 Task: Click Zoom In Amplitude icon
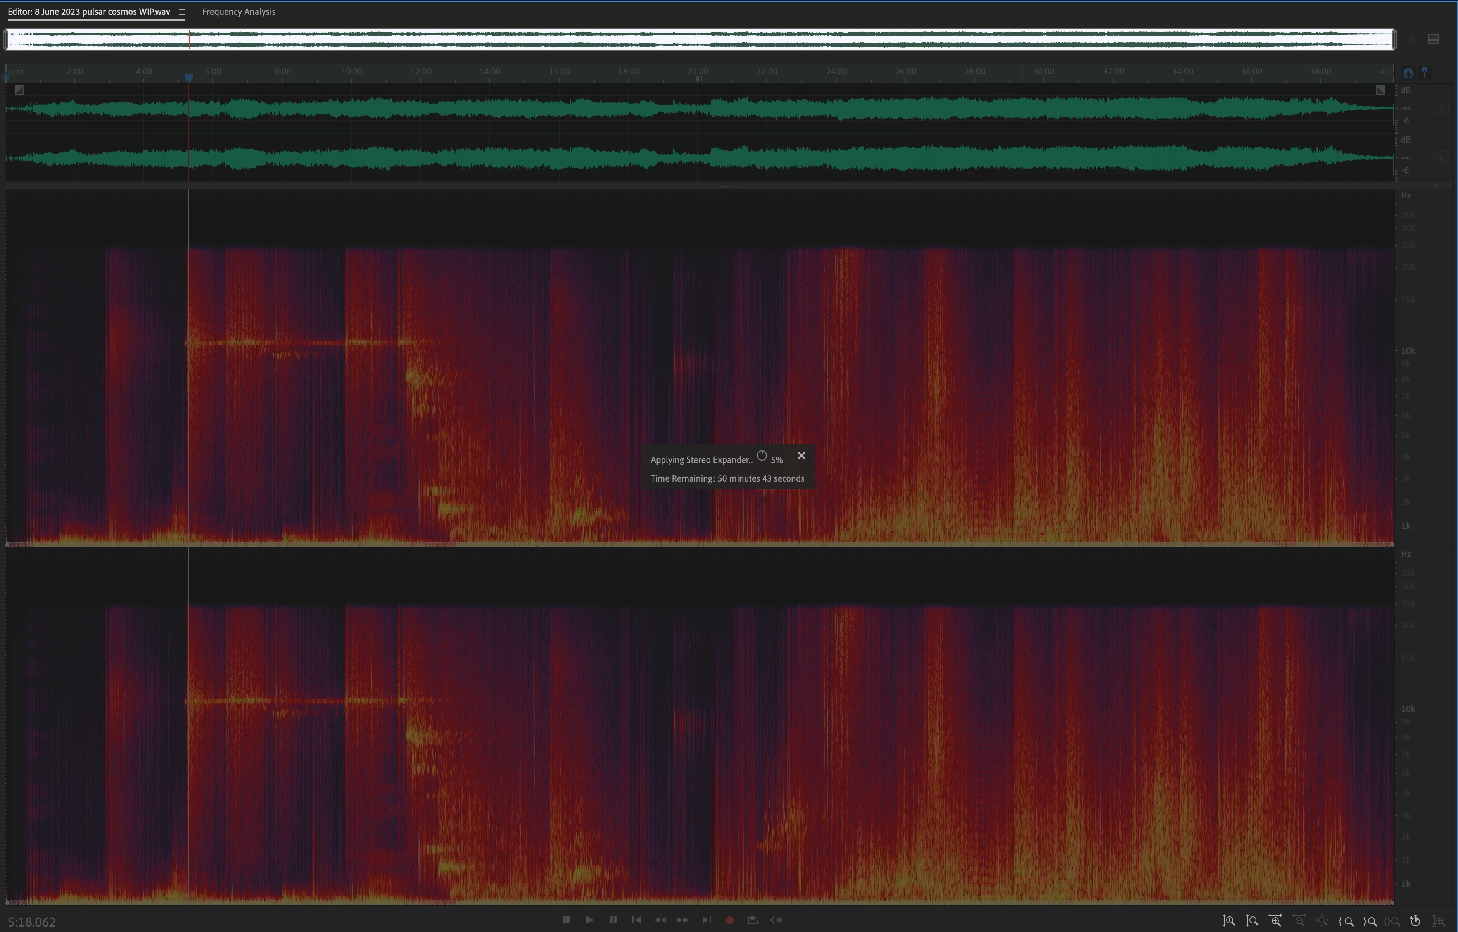pyautogui.click(x=1228, y=920)
